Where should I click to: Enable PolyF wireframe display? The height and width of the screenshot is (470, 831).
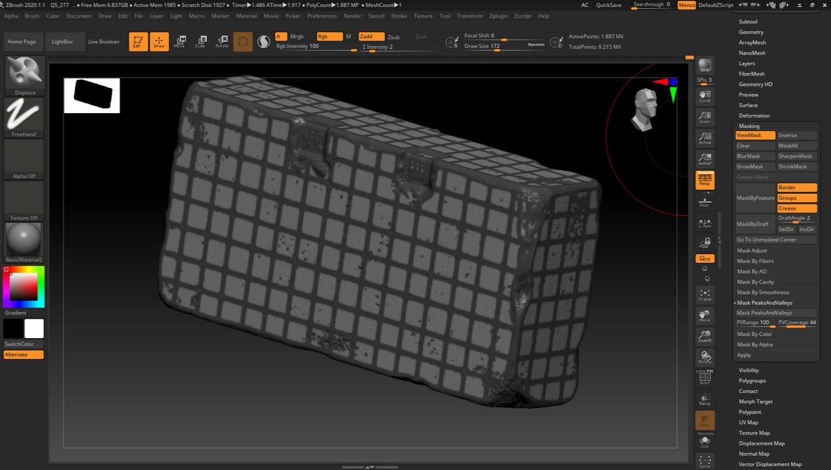click(x=705, y=378)
